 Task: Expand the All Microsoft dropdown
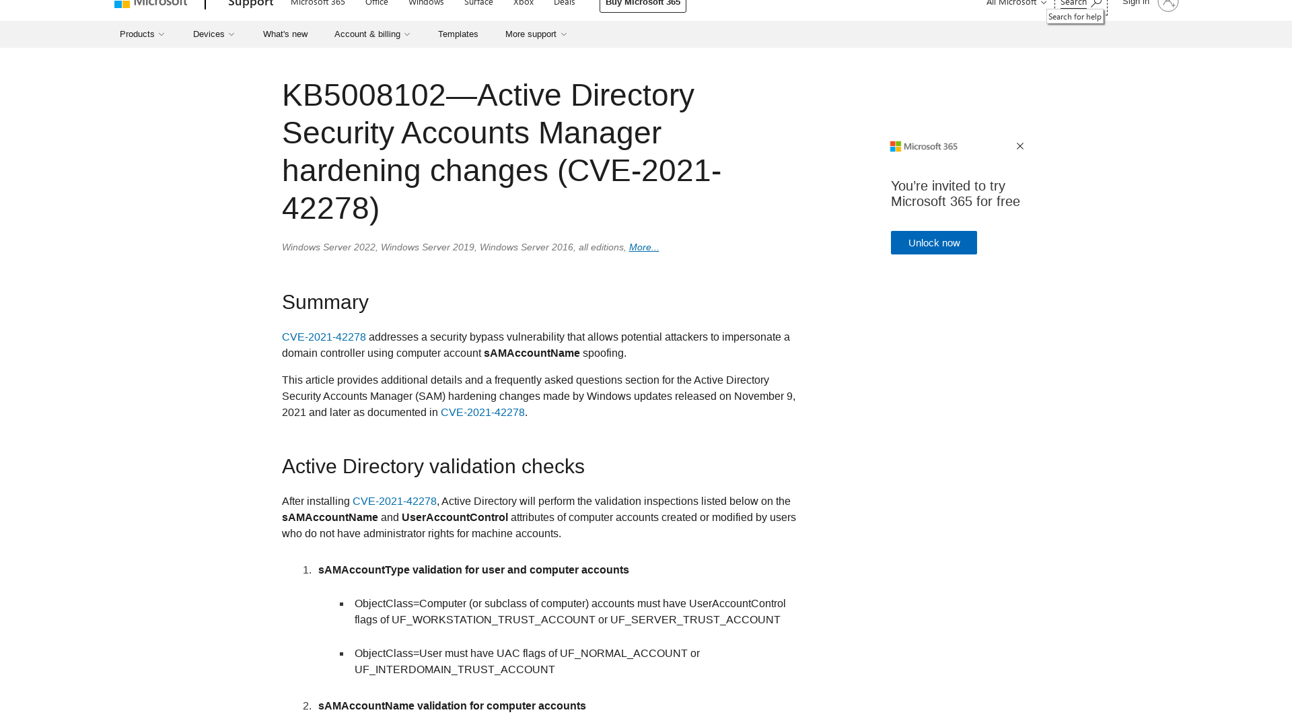pyautogui.click(x=1016, y=3)
